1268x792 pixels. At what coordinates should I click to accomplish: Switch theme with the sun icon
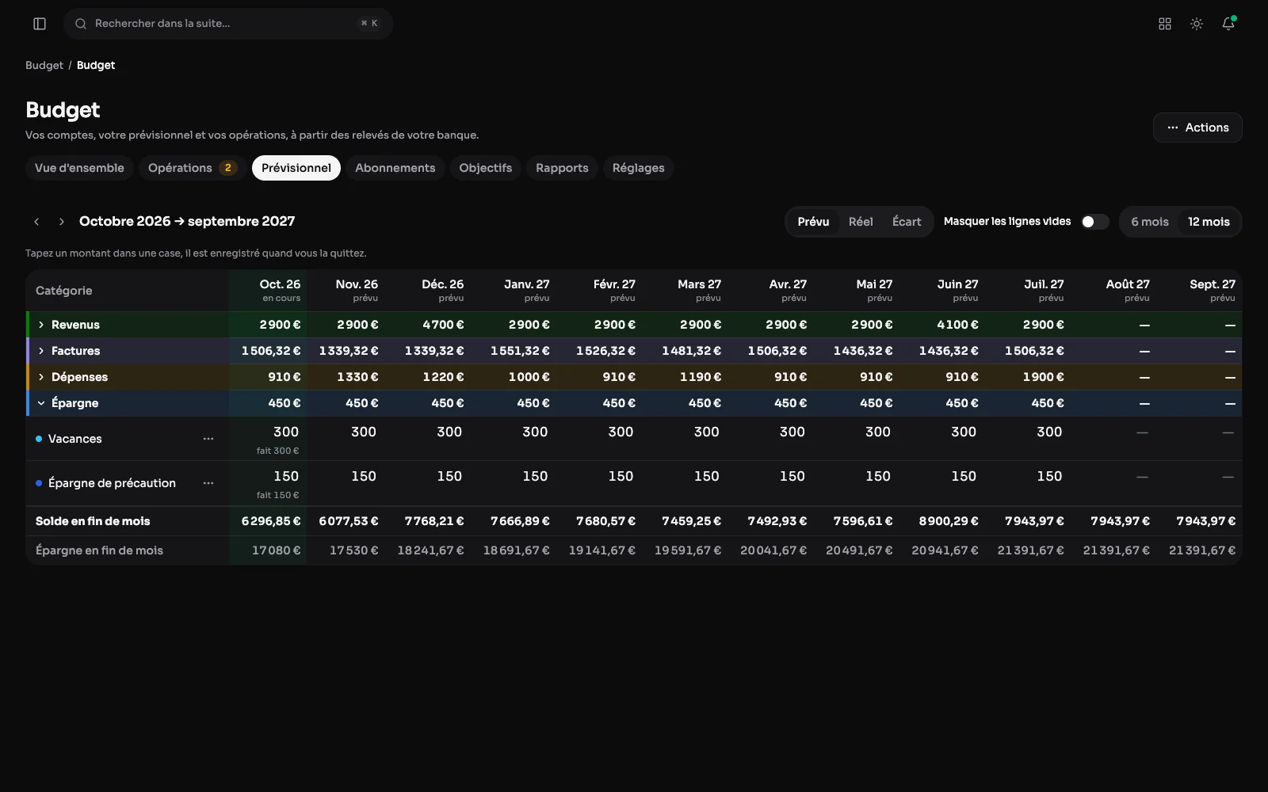tap(1197, 24)
